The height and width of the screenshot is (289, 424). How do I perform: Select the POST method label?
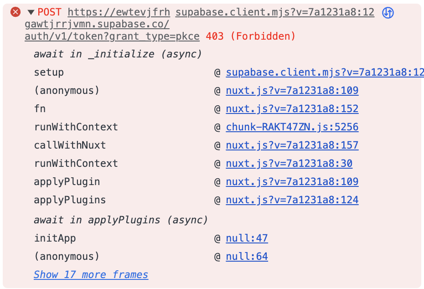(50, 12)
